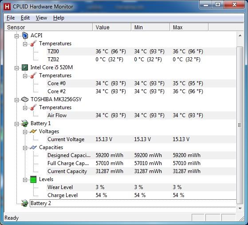
Task: Open the Help menu
Action: tap(59, 18)
